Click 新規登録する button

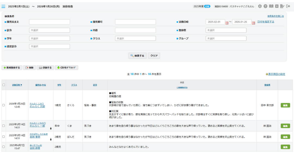(12, 68)
